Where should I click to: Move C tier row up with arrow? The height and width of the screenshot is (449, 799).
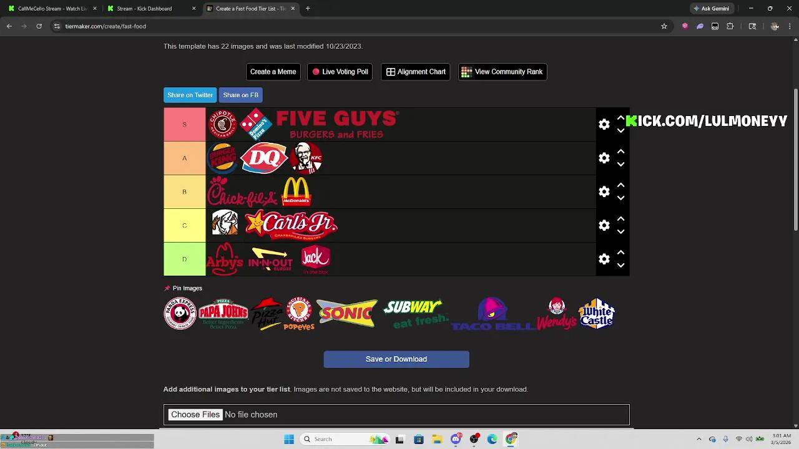pyautogui.click(x=620, y=219)
